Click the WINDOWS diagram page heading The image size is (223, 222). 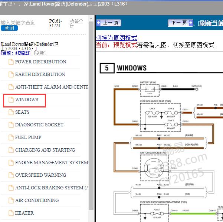132,68
